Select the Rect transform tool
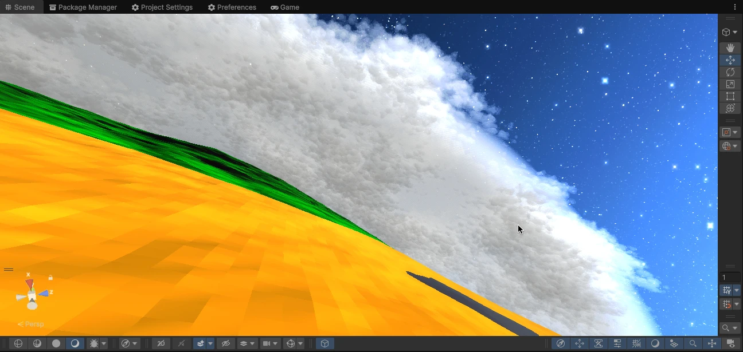743x352 pixels. pyautogui.click(x=730, y=96)
